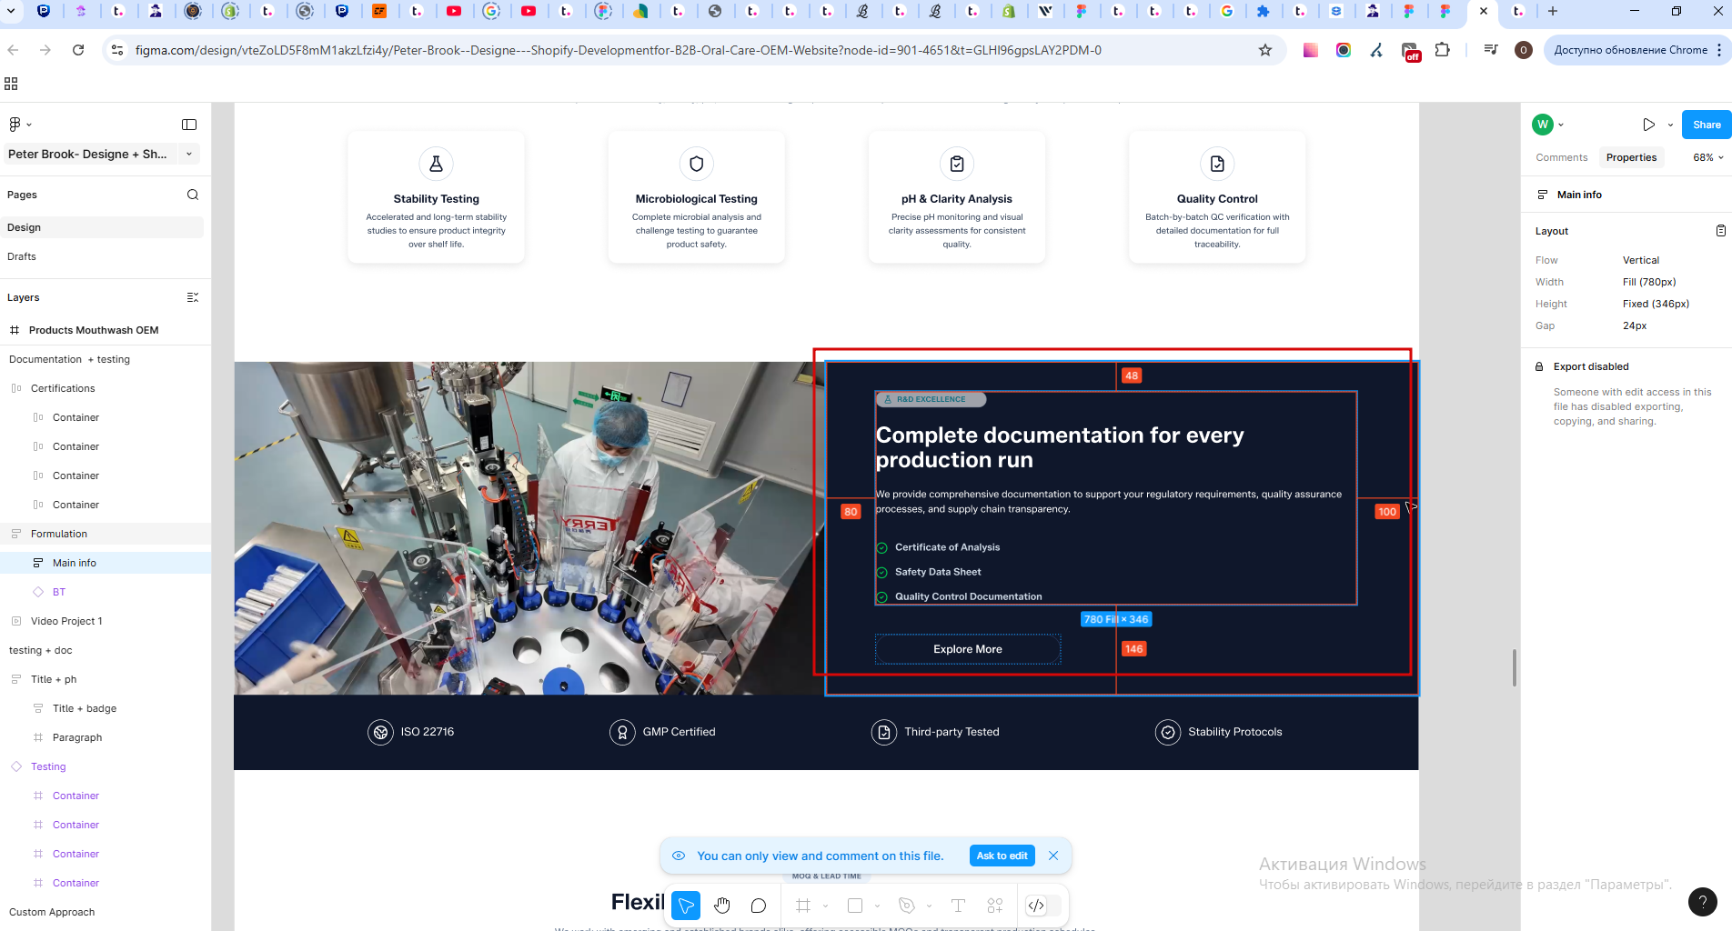Open Chrome extensions puzzle icon
The height and width of the screenshot is (931, 1732).
click(x=1442, y=50)
